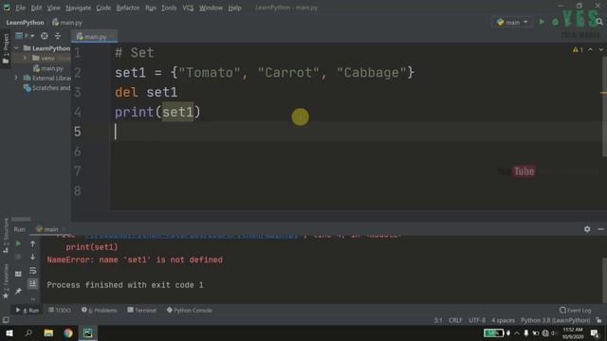Toggle the read-only lock icon
The height and width of the screenshot is (341, 607).
point(598,320)
